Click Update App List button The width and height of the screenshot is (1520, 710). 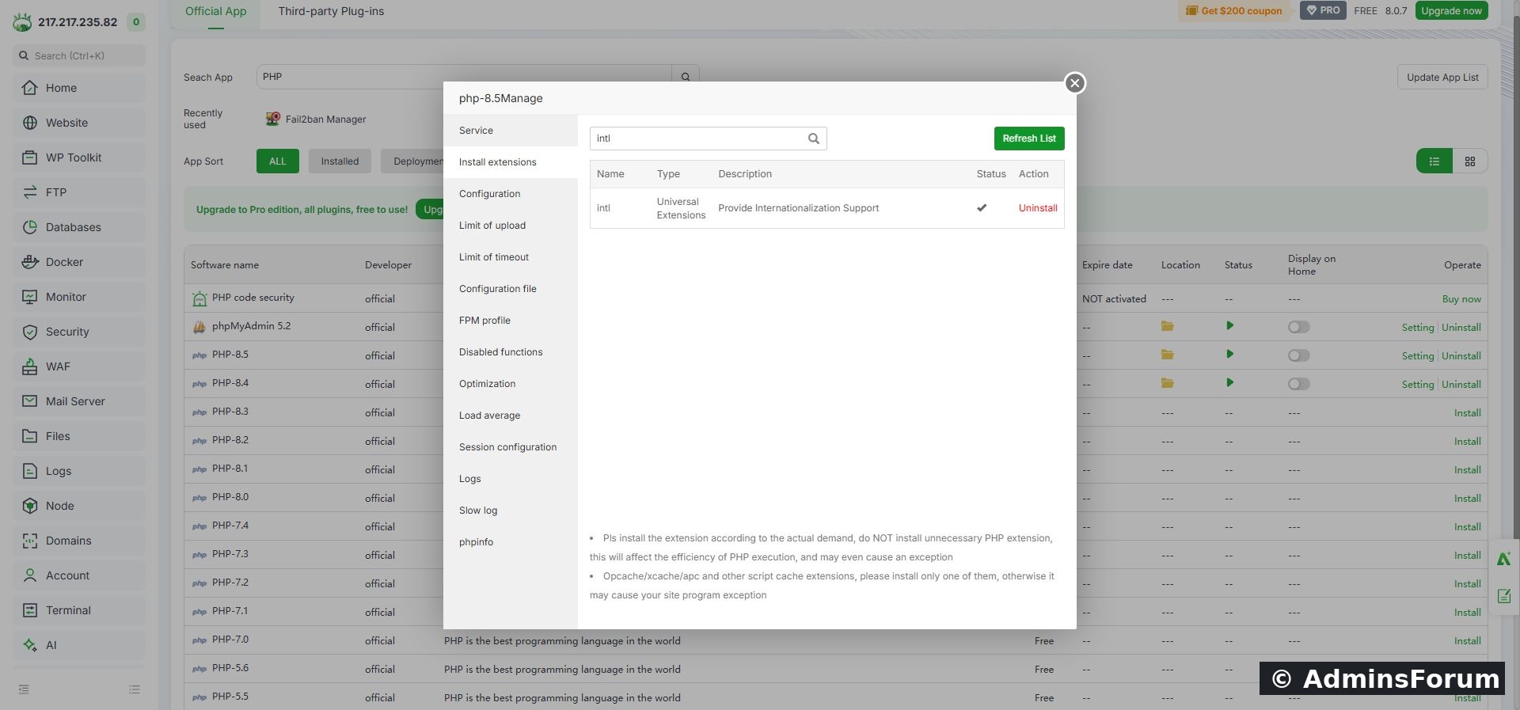click(1442, 78)
